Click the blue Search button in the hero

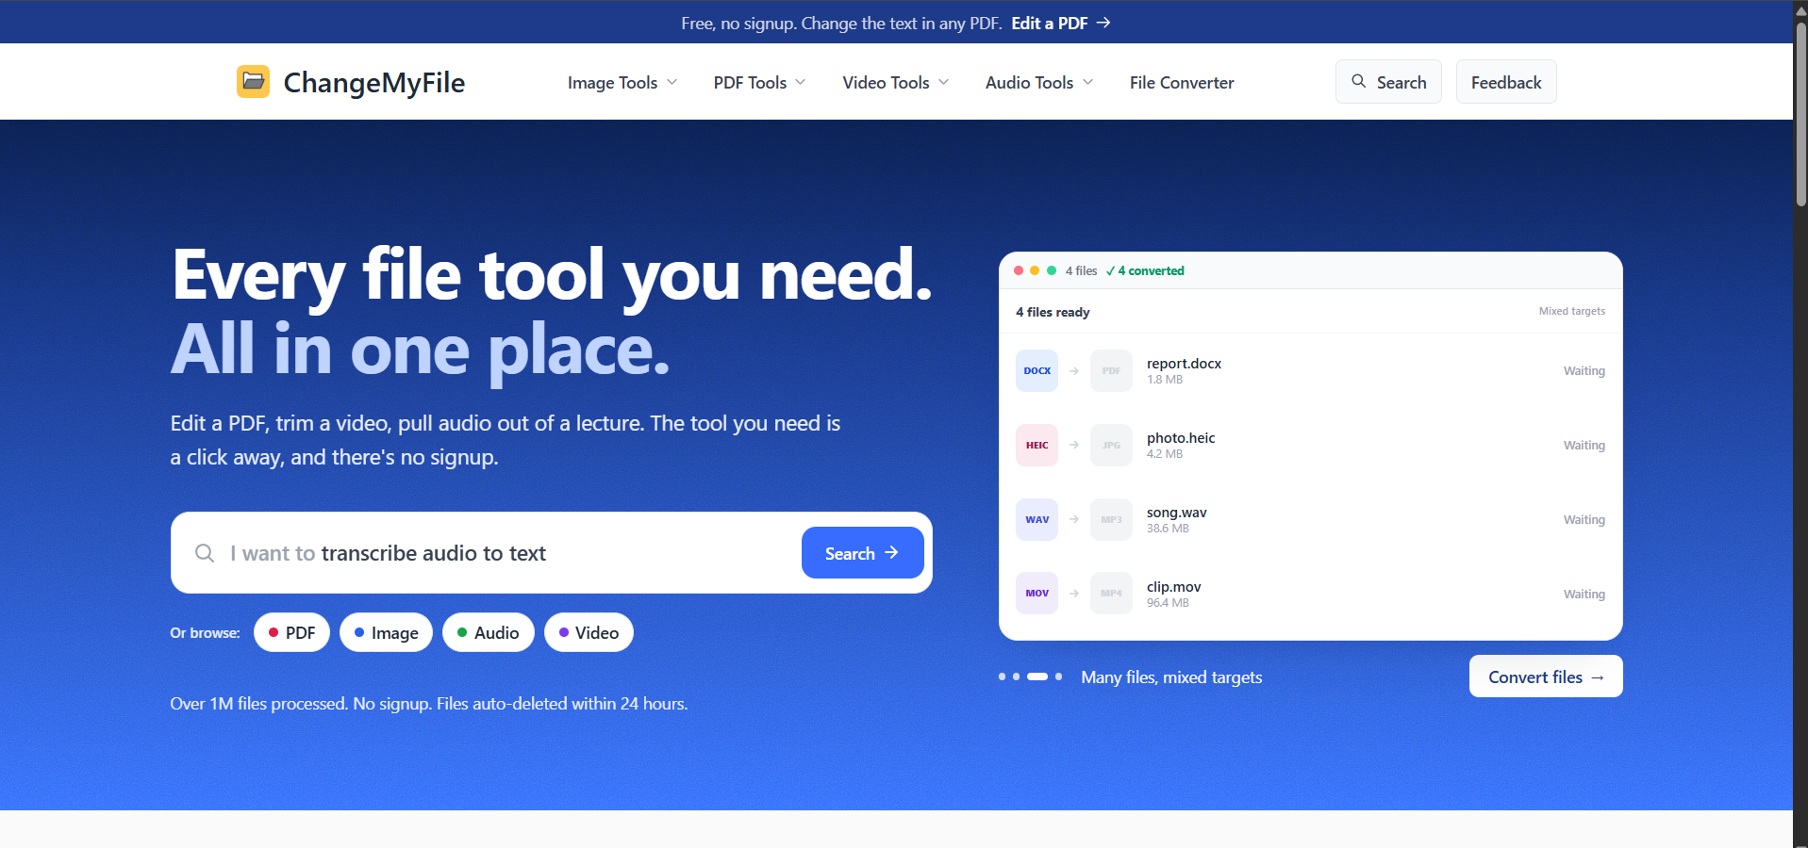click(x=862, y=553)
